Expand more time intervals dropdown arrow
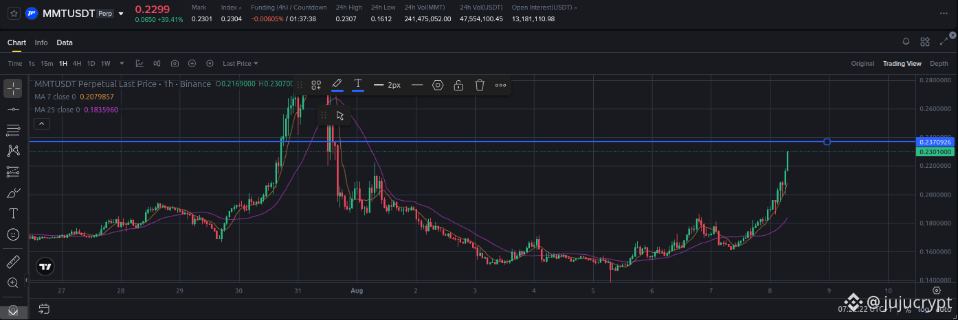The image size is (958, 320). click(x=122, y=64)
